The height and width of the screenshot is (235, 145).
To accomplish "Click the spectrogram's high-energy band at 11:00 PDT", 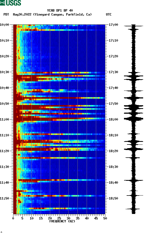I will (59, 119).
